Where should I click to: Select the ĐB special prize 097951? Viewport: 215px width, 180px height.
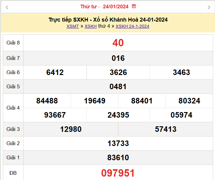(118, 173)
